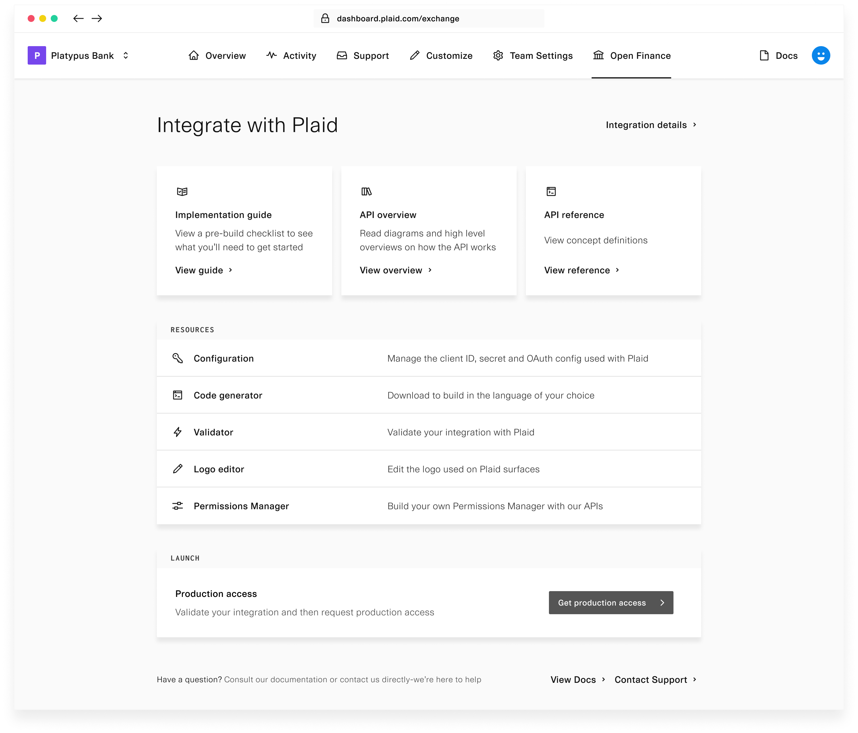The width and height of the screenshot is (858, 733).
Task: Open the Permissions Manager resource
Action: tap(429, 506)
